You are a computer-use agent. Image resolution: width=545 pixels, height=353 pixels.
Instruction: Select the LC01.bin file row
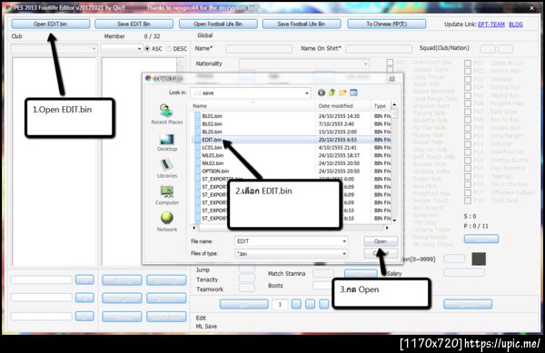(292, 148)
